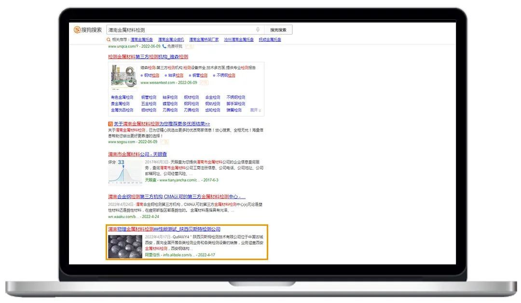Click the orange 荐 recommendation badge icon
Viewport: 521px width, 303px height.
point(110,124)
